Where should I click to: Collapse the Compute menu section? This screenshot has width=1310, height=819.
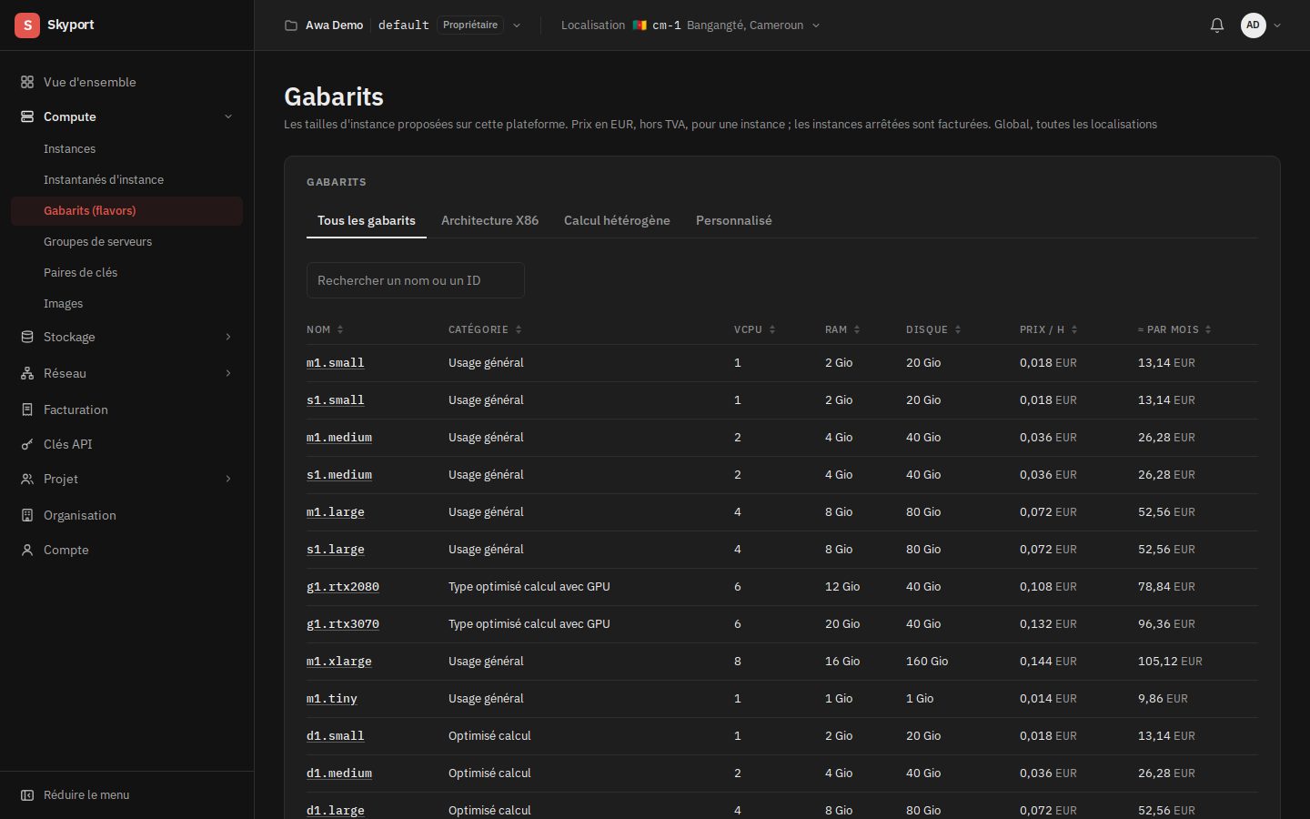(228, 116)
